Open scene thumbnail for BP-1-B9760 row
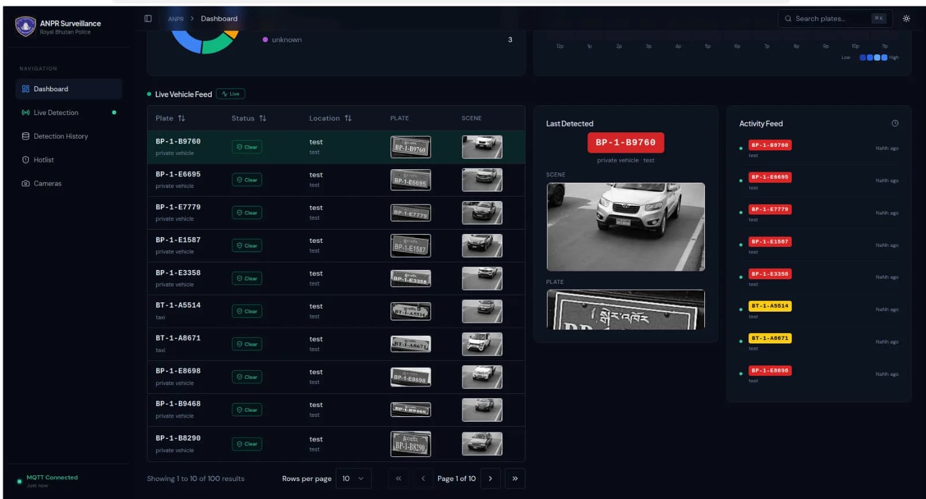 [482, 147]
